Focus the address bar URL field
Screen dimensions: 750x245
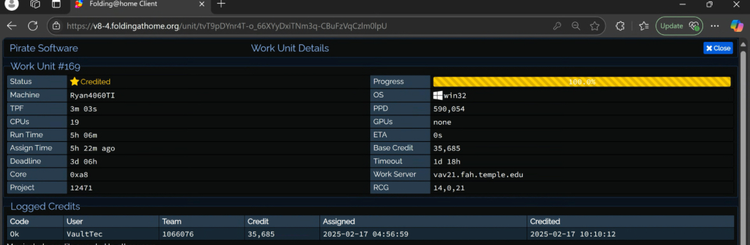tap(306, 26)
